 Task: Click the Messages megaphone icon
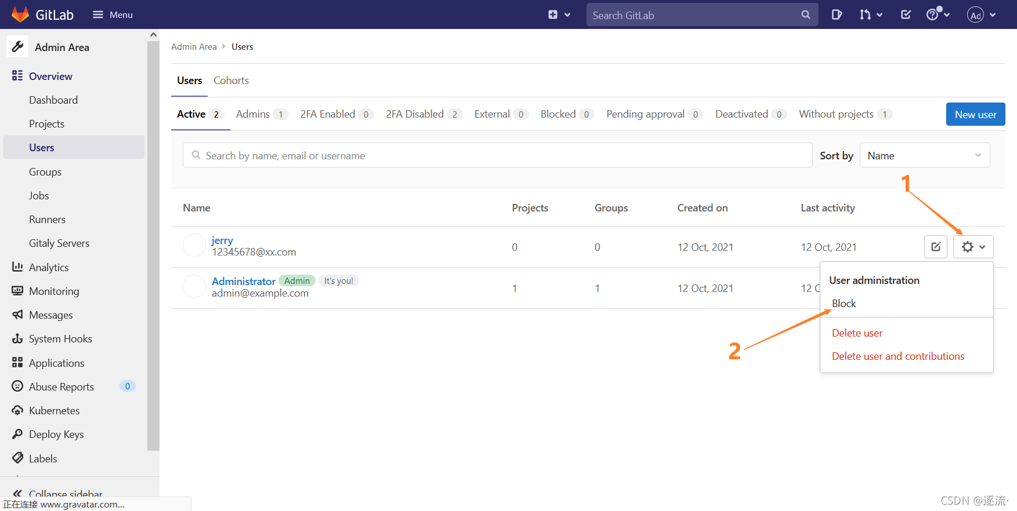[x=17, y=315]
